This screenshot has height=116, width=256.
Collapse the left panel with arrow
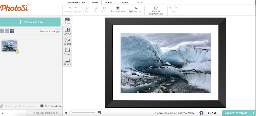[2, 113]
